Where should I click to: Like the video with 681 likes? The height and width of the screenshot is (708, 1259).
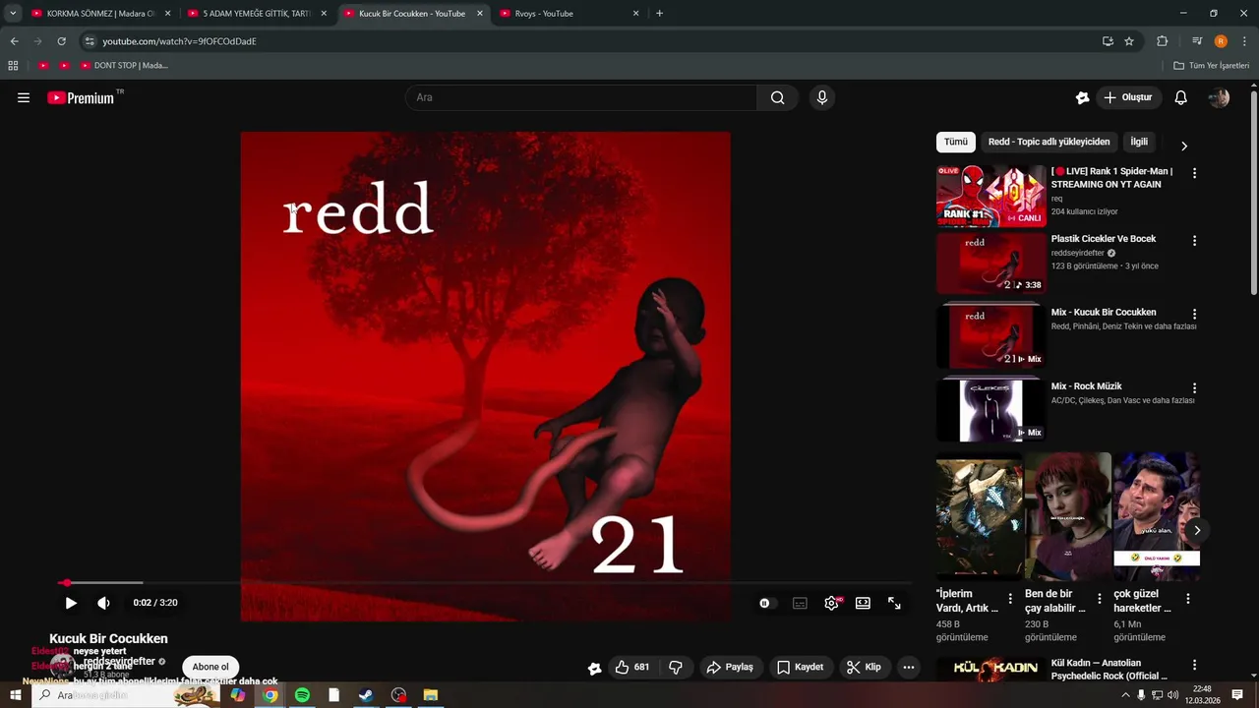(x=630, y=667)
